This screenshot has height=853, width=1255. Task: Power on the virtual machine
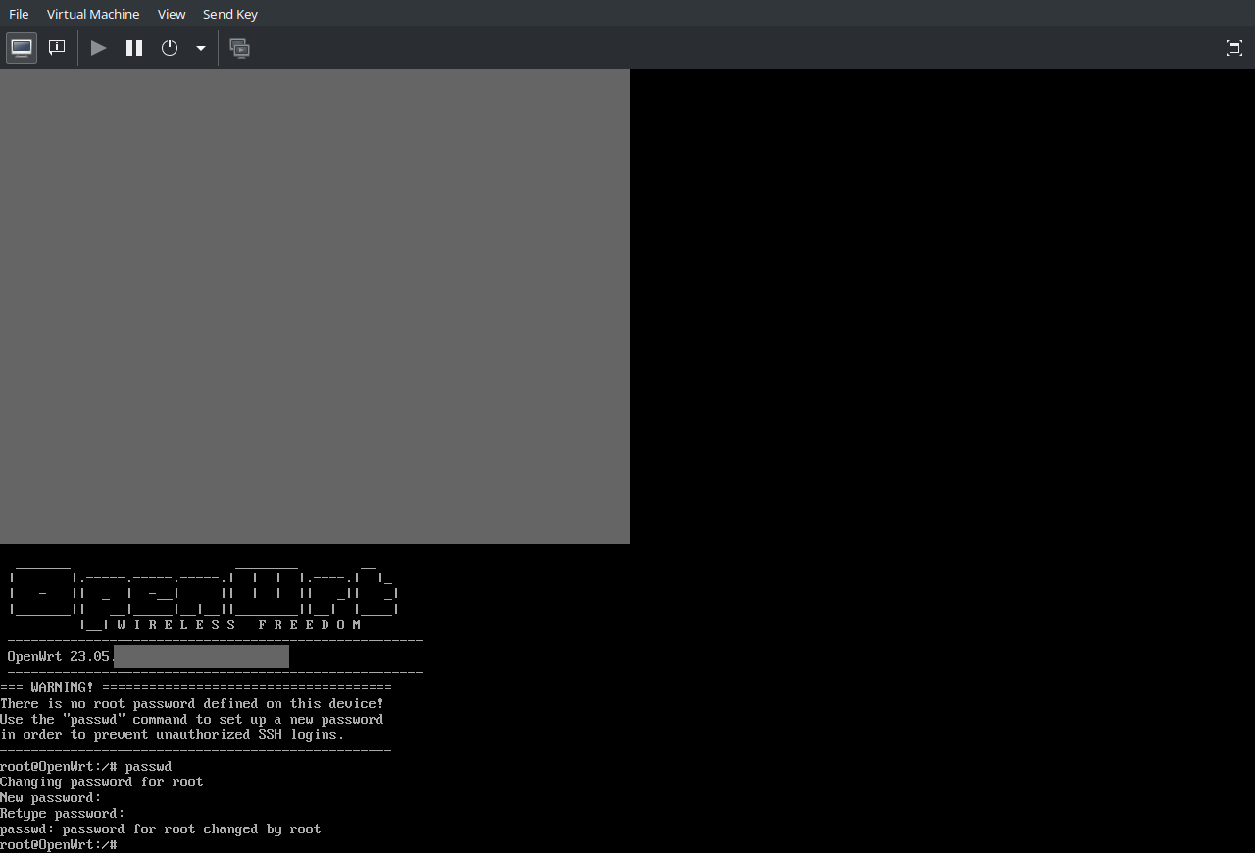click(99, 48)
